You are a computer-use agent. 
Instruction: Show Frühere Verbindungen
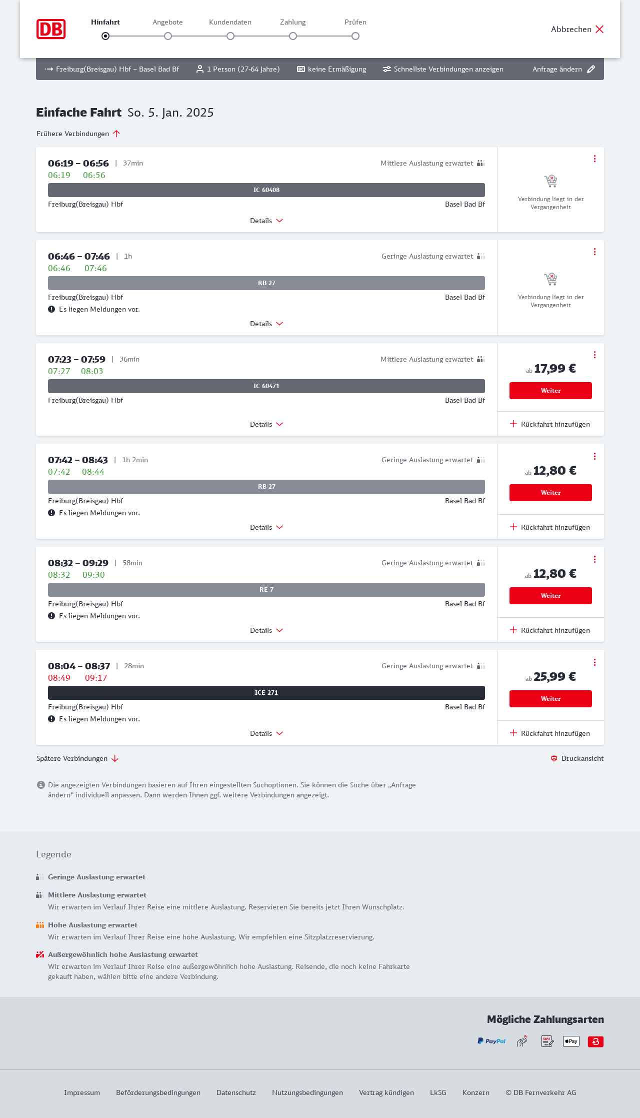(78, 134)
